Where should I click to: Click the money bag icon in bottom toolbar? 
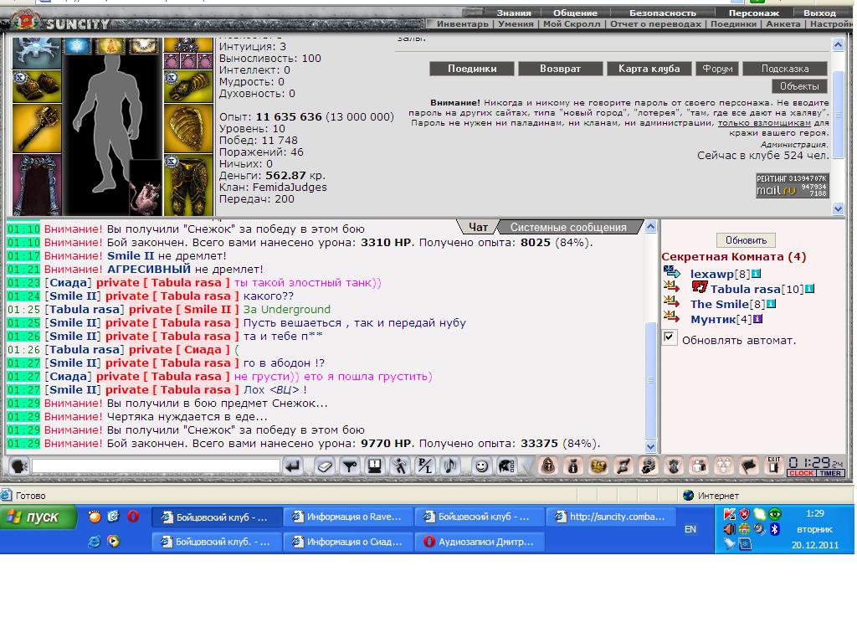point(573,466)
